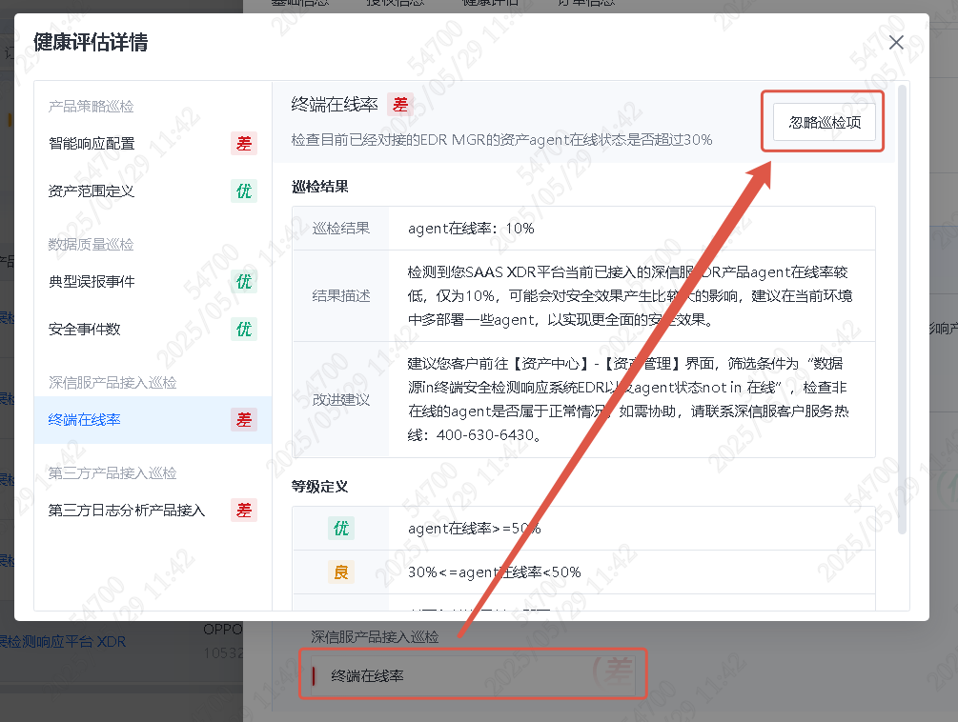Open the 安全事件数 inspection item

(x=85, y=330)
